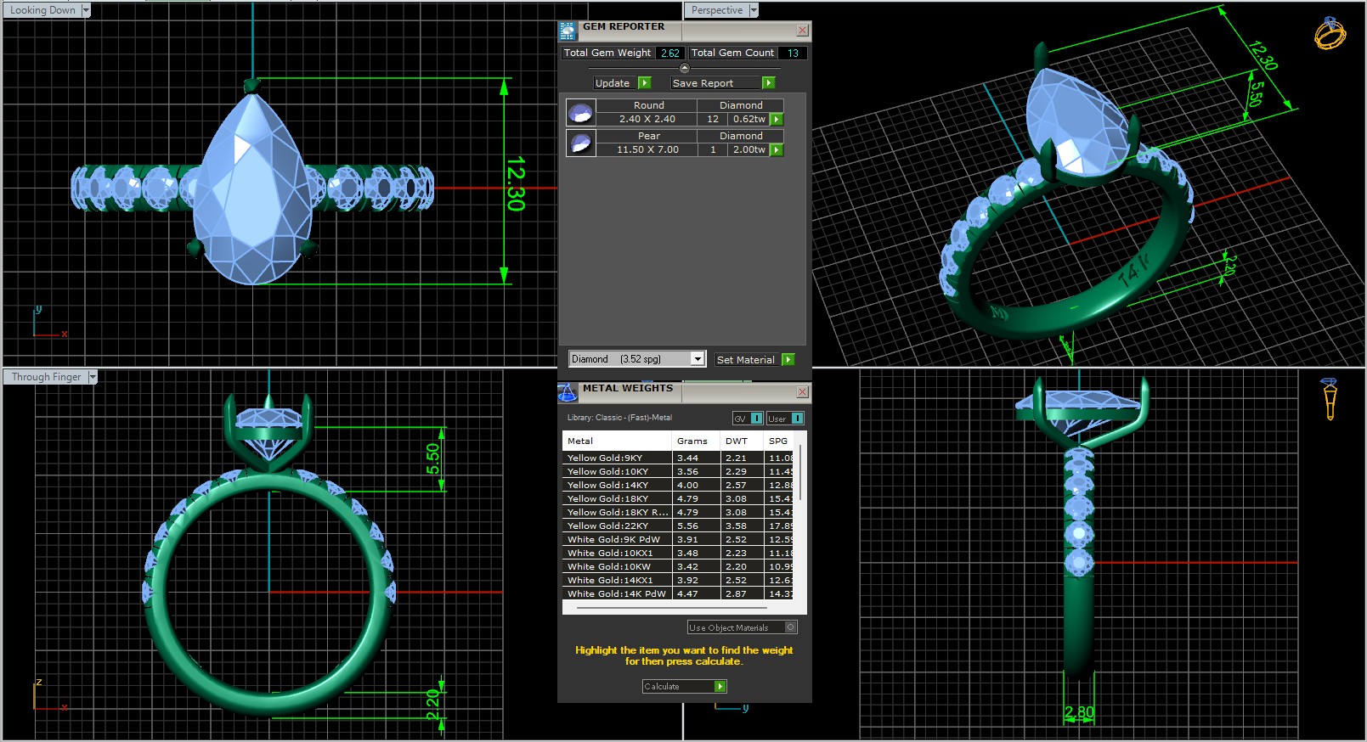Viewport: 1367px width, 742px height.
Task: Click the Round diamond gem thumbnail
Action: pos(581,112)
